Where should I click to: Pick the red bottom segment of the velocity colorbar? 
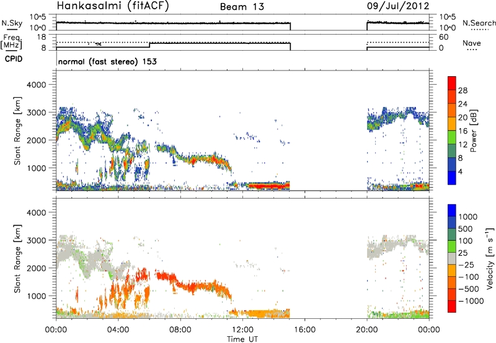(452, 306)
